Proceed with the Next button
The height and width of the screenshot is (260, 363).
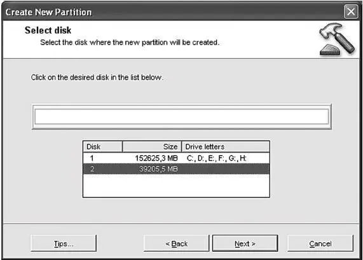(x=245, y=243)
